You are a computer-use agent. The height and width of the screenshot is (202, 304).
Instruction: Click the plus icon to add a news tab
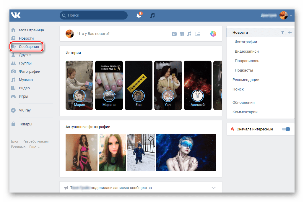(x=290, y=33)
